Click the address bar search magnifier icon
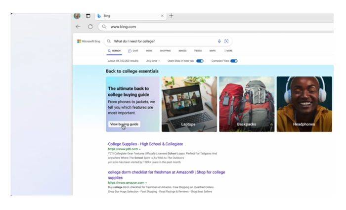The height and width of the screenshot is (210, 346). click(x=104, y=27)
